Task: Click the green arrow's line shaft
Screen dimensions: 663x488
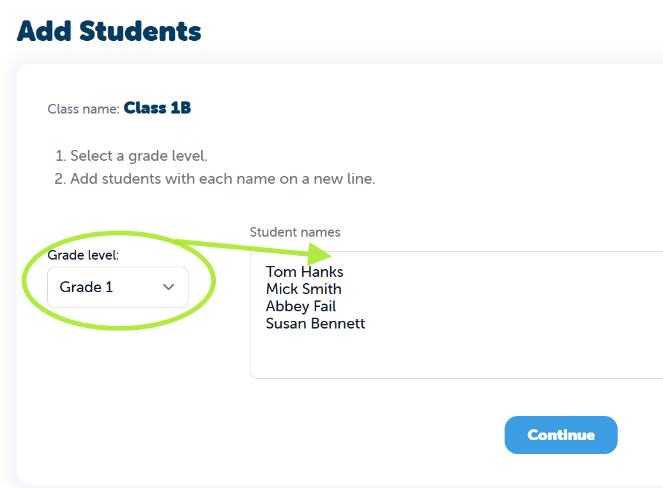Action: [243, 246]
